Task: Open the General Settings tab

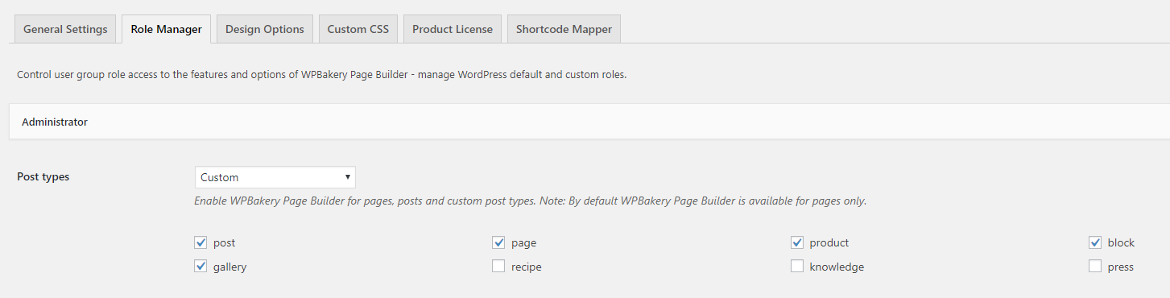Action: click(x=65, y=29)
